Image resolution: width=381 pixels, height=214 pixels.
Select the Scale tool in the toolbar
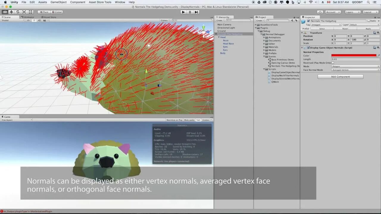[x=24, y=12]
